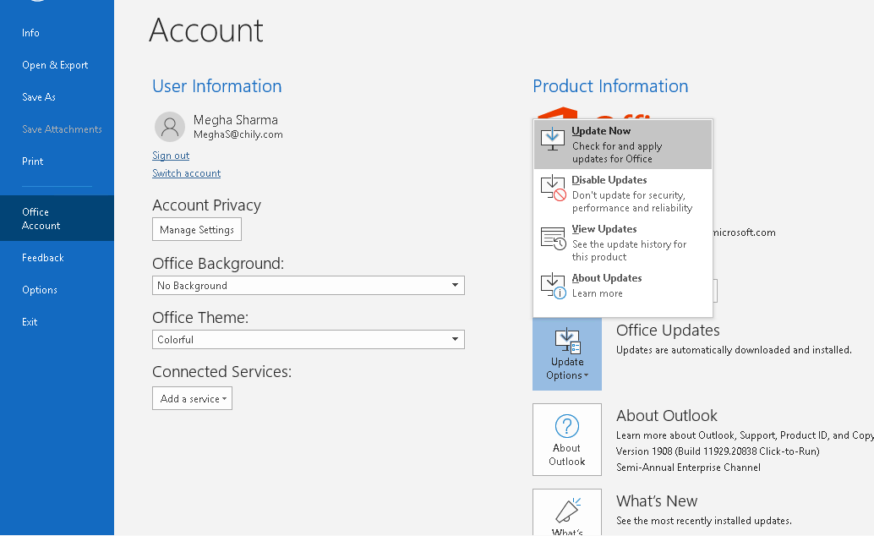Expand the Office Background dropdown
The width and height of the screenshot is (874, 536).
pos(309,286)
